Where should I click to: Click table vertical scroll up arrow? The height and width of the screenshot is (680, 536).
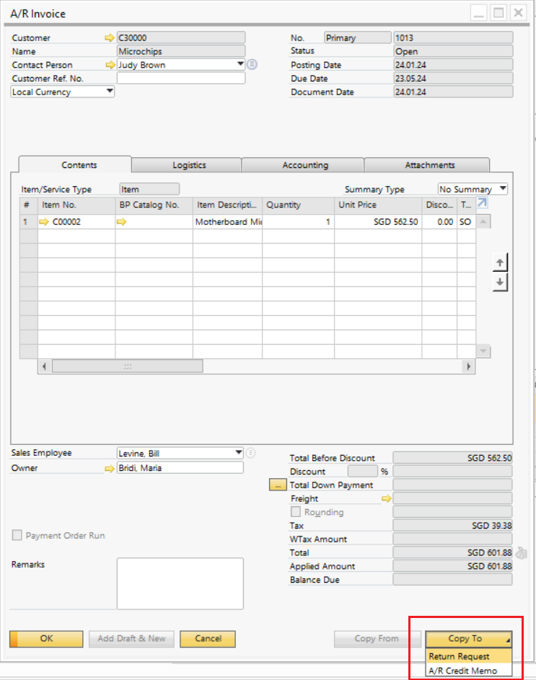(483, 221)
